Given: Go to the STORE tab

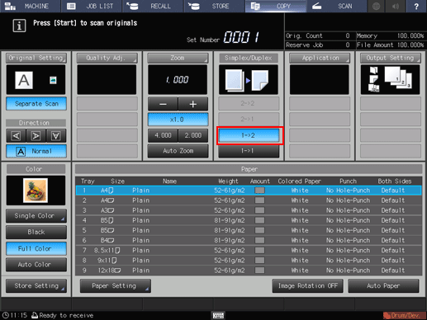Looking at the screenshot, I should (214, 6).
